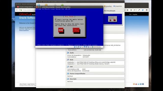Click the speech bubble icon beside Descrição
The width and height of the screenshot is (163, 91).
point(68,79)
